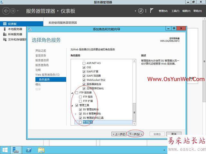Open the 管理(M) menu
Screen dimensions: 206x154
coord(163,11)
